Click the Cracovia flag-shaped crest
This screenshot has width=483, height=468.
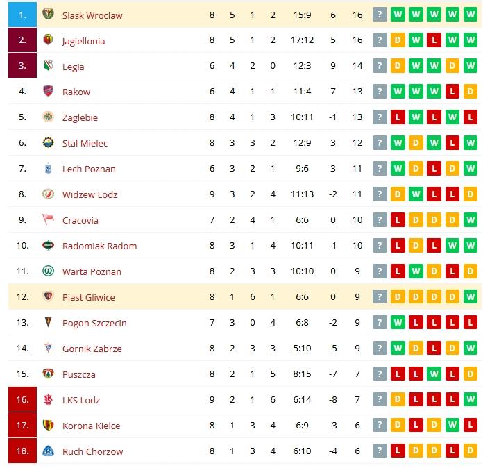[x=48, y=219]
